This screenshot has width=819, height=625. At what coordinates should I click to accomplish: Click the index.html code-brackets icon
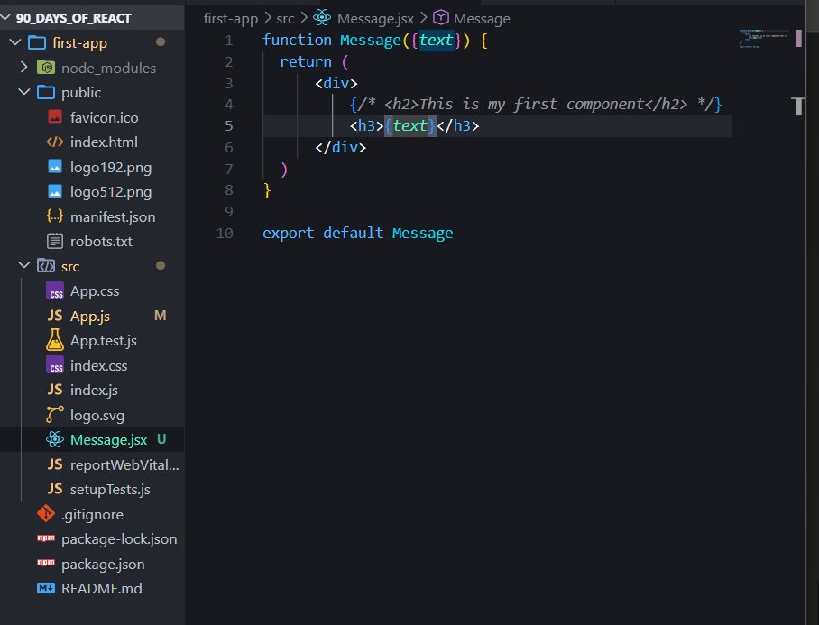[55, 142]
